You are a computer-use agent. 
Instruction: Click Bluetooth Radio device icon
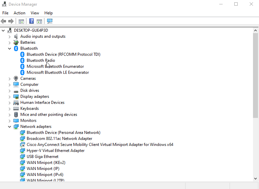[22, 60]
